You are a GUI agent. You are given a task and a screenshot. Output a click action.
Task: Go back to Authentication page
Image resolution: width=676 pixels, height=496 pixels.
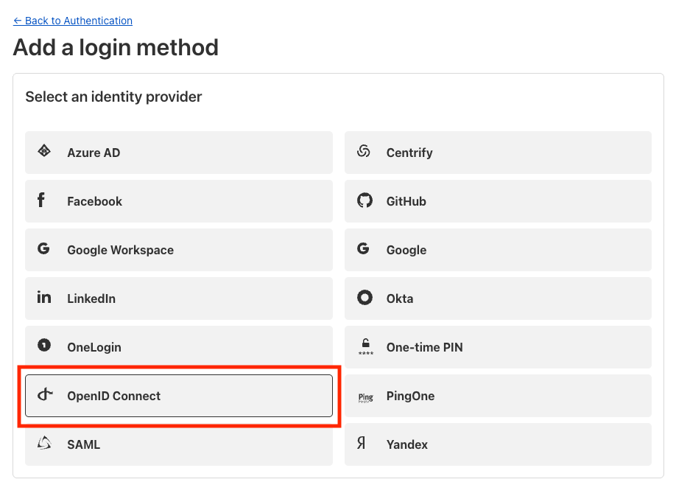[73, 21]
